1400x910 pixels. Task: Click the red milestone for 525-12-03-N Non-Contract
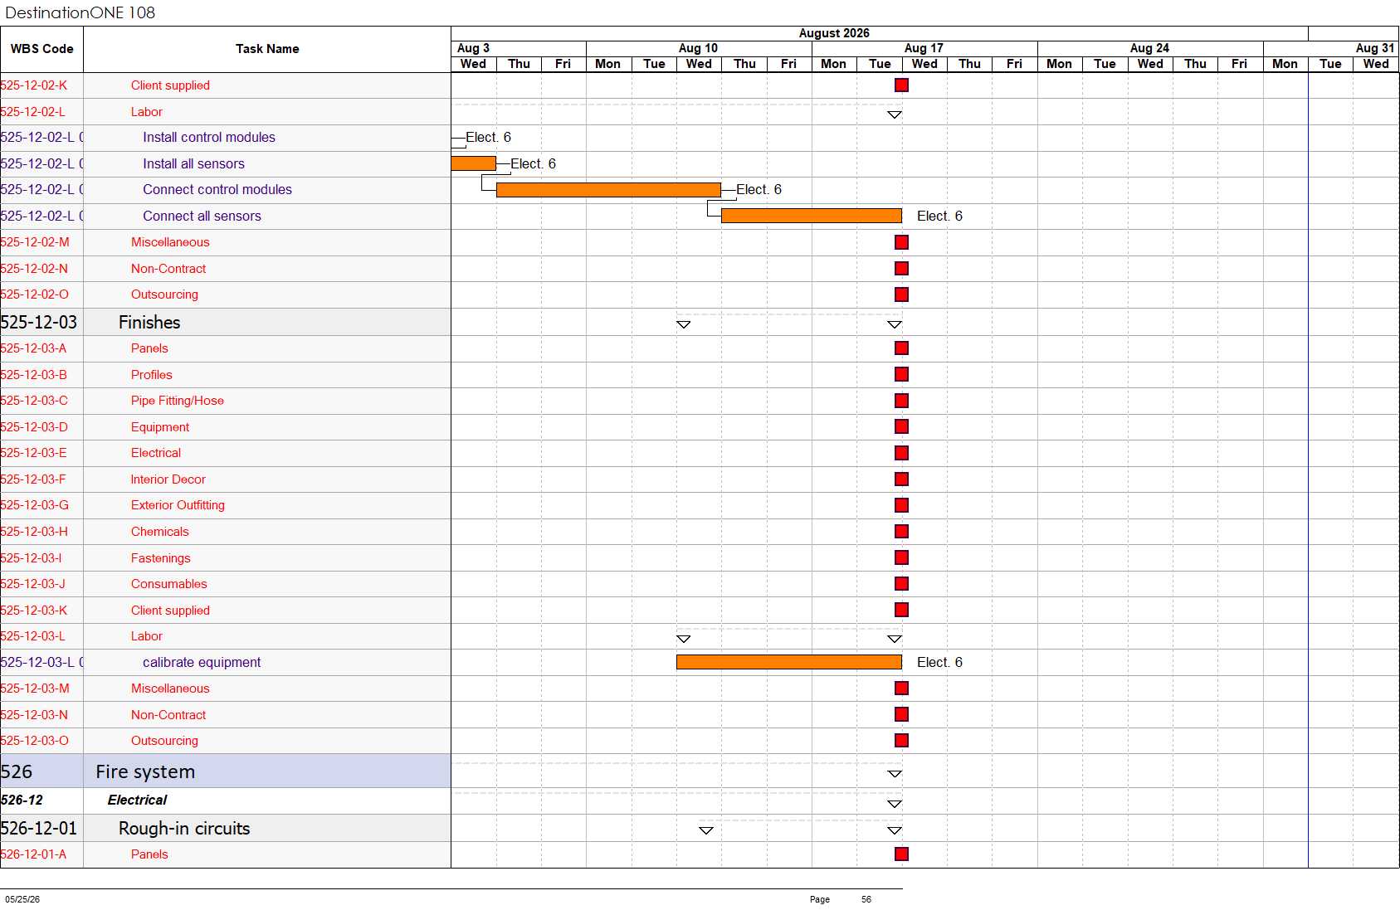901,715
